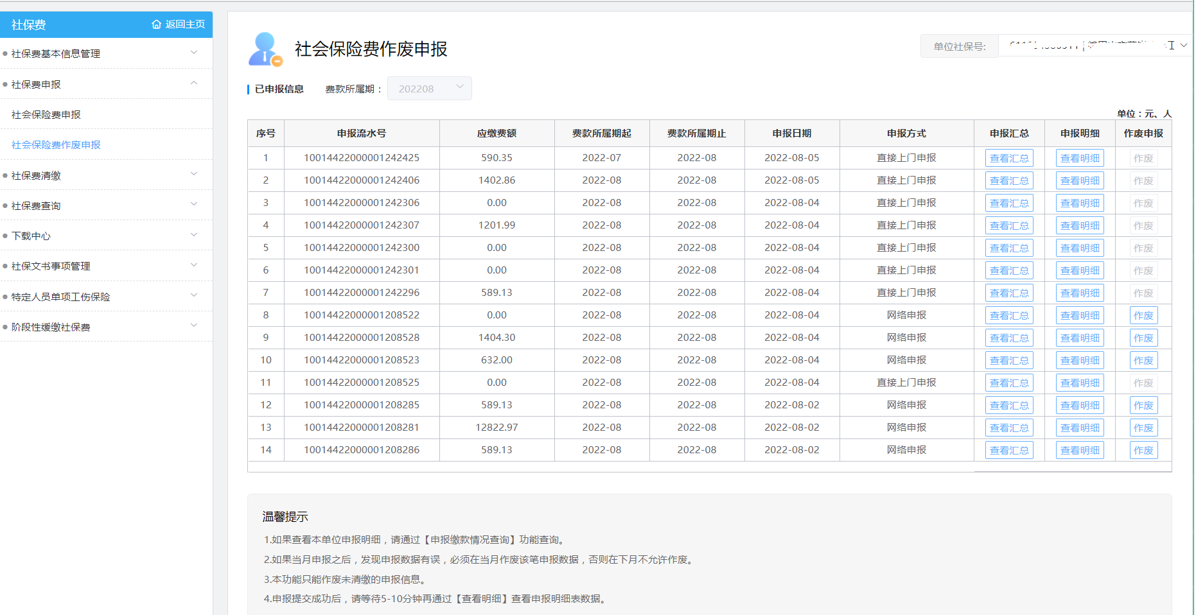
Task: Click 查看汇总 for row 1
Action: pyautogui.click(x=1009, y=158)
